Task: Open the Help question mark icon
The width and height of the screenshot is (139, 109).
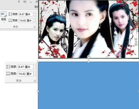Action: point(19,2)
